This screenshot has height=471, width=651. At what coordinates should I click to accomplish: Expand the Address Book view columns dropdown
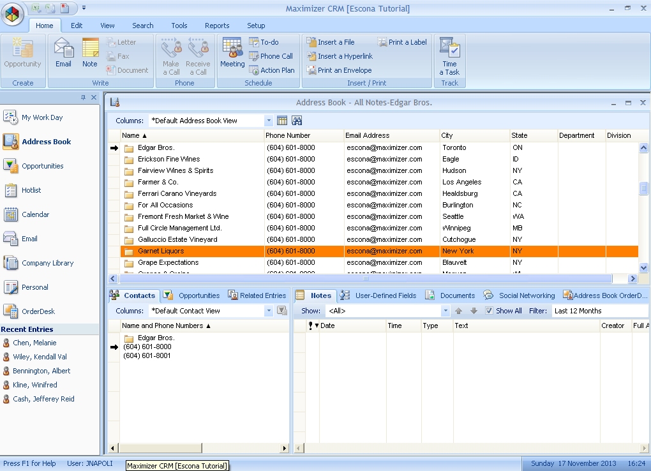tap(268, 121)
